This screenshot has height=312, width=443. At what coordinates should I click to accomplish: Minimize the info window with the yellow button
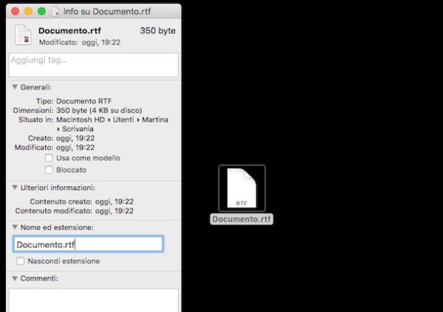click(29, 12)
